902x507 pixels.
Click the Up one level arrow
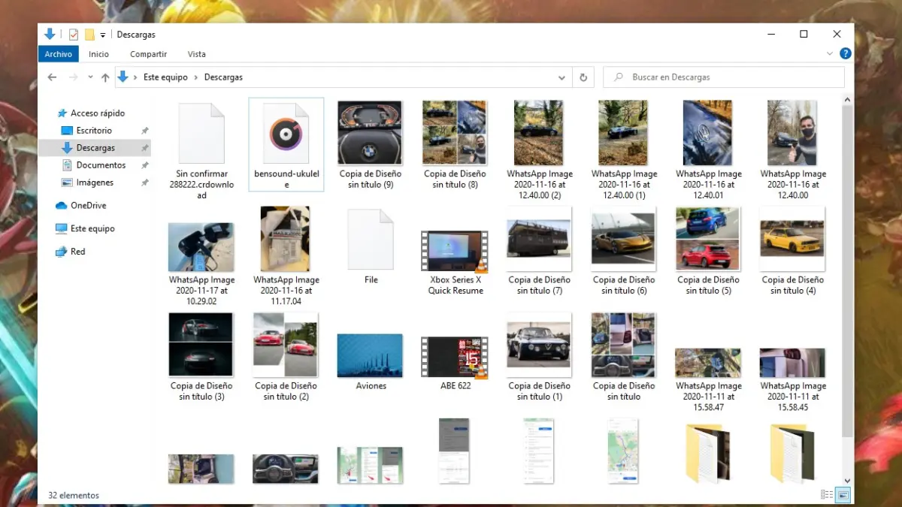[x=105, y=77]
